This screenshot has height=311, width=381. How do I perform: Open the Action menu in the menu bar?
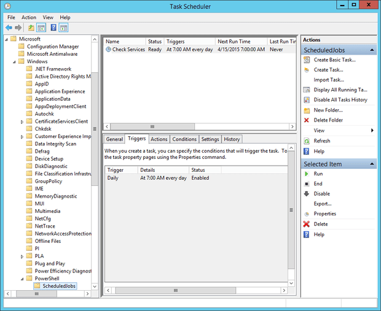tap(29, 17)
